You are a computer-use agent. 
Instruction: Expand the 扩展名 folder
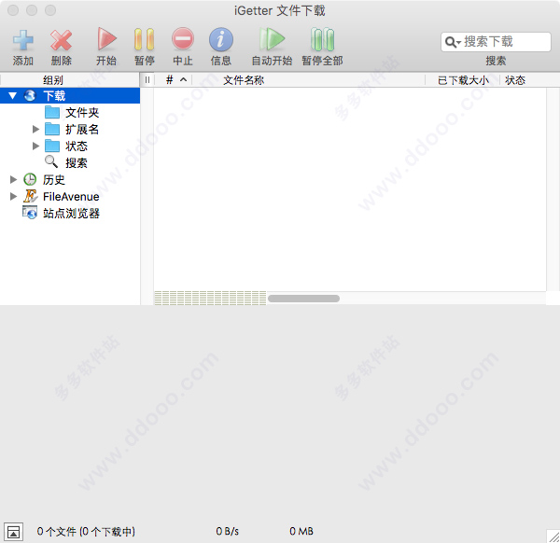35,129
